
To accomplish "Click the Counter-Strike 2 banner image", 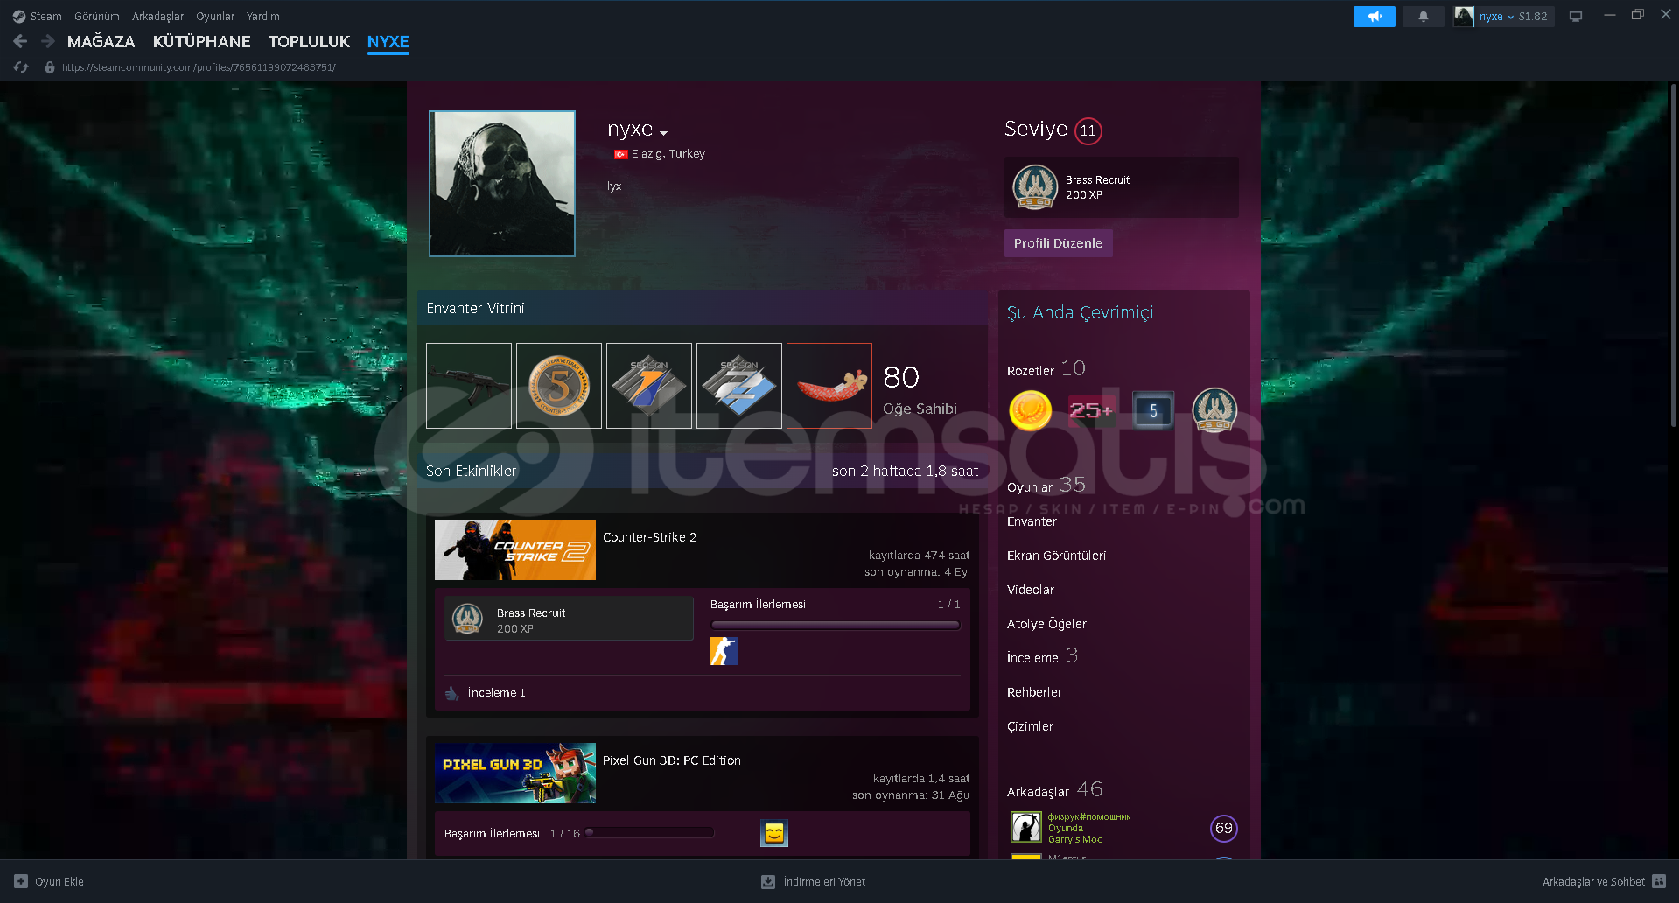I will click(x=515, y=549).
